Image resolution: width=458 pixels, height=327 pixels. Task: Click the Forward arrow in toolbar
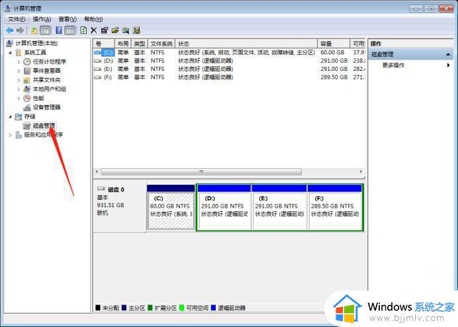[x=20, y=30]
